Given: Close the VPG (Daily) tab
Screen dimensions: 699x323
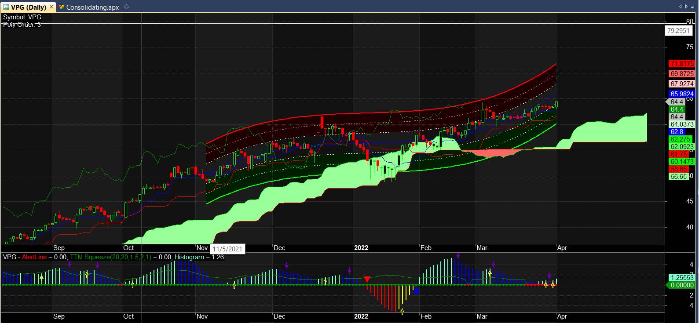Looking at the screenshot, I should 51,7.
